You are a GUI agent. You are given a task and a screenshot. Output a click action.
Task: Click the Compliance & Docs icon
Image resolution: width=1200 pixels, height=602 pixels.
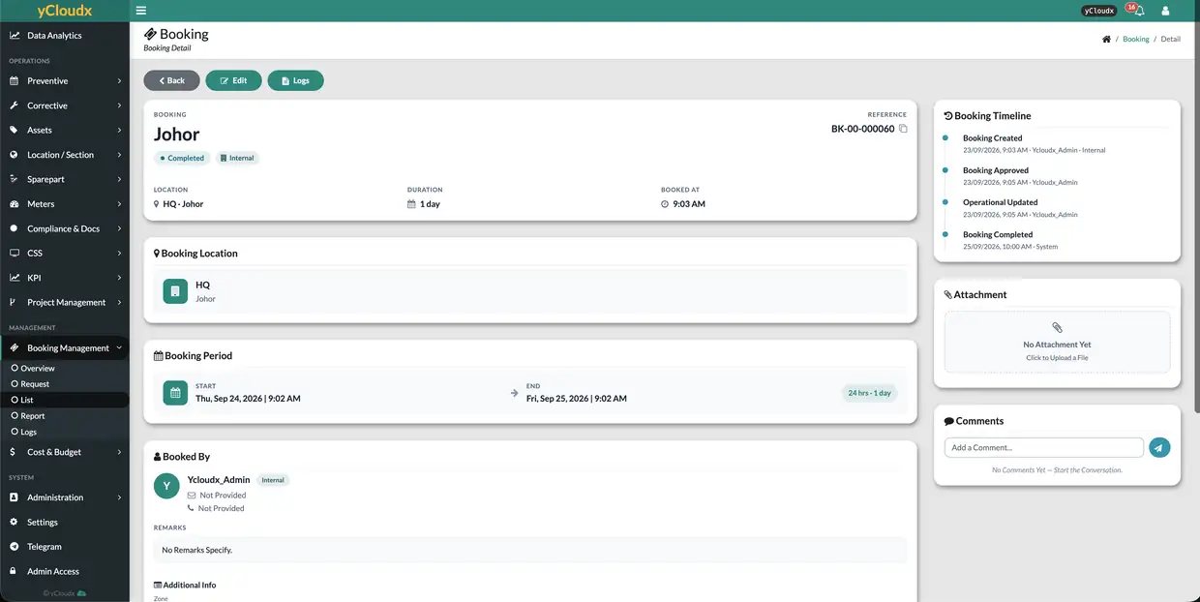coord(15,228)
